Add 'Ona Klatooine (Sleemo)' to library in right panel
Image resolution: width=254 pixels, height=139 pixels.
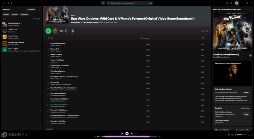click(x=250, y=56)
